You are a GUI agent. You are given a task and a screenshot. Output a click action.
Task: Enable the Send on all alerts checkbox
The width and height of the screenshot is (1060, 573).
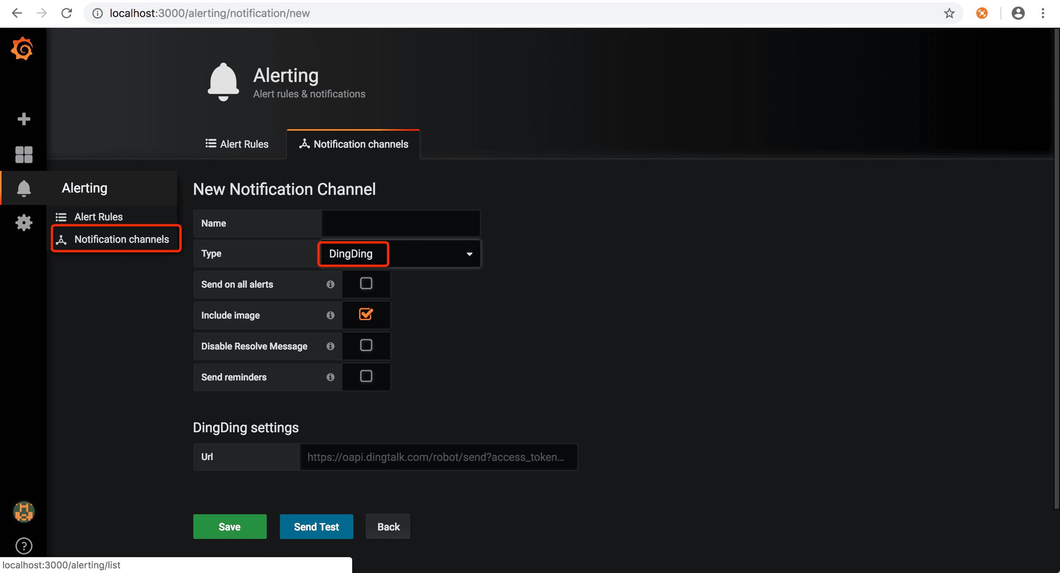pos(366,284)
